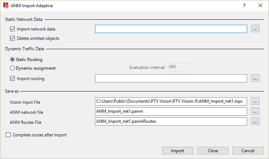This screenshot has width=269, height=159.
Task: Select the Static Routing radio option
Action: tap(13, 60)
